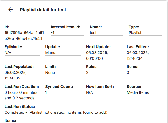168x123 pixels.
Task: Click the Playlist detail for test heading
Action: pos(43,10)
